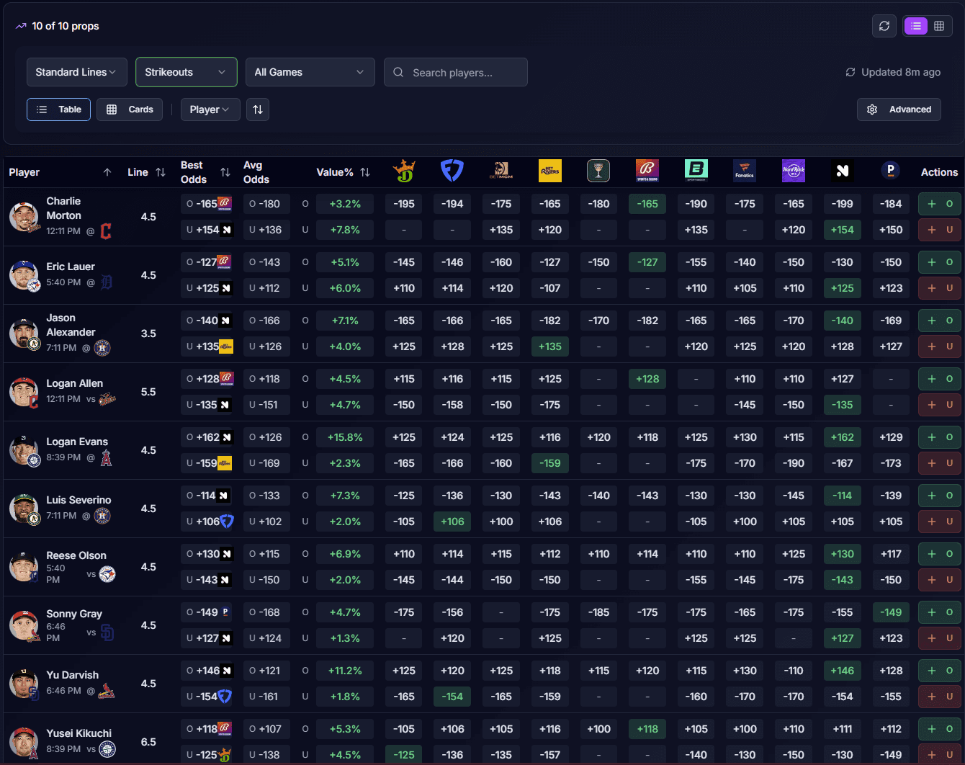The image size is (965, 765).
Task: Expand the Strikeouts prop type dropdown
Action: (186, 72)
